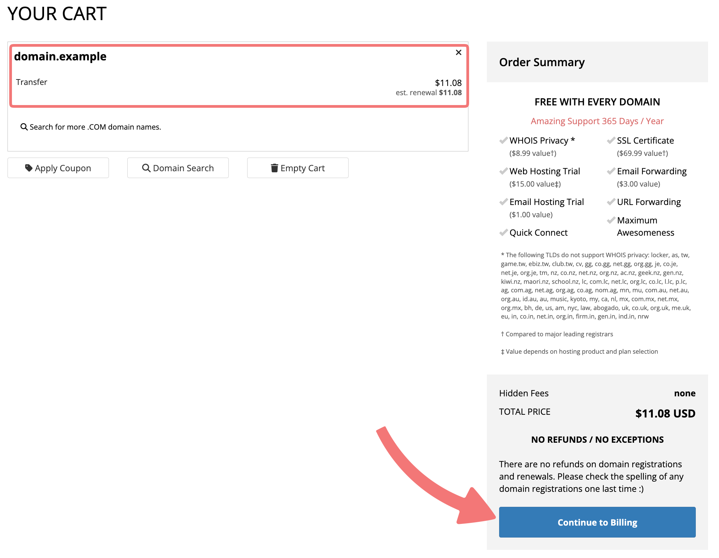Remove domain.example from cart with X
This screenshot has height=558, width=719.
(x=459, y=53)
